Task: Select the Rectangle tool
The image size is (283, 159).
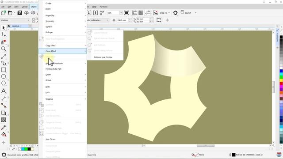Action: tap(4, 70)
